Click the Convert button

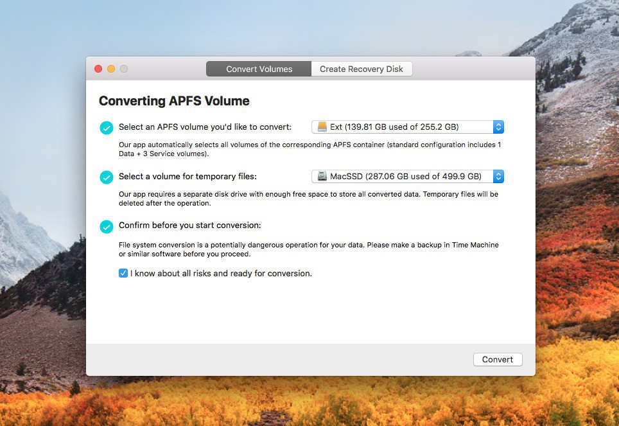click(x=498, y=359)
